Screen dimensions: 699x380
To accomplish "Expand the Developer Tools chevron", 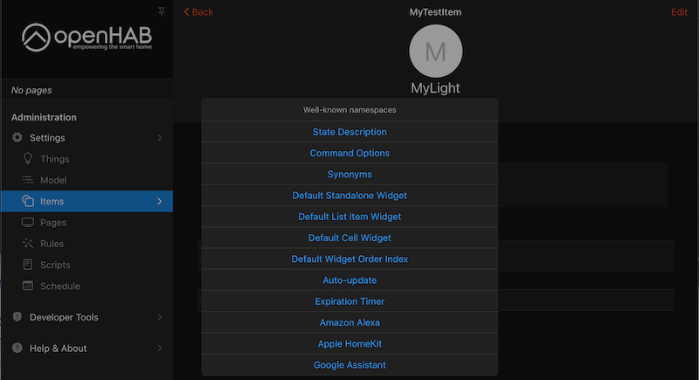I will 159,317.
